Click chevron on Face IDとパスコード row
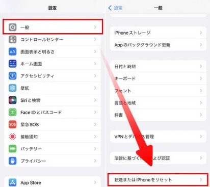210x187 pixels. pyautogui.click(x=95, y=112)
